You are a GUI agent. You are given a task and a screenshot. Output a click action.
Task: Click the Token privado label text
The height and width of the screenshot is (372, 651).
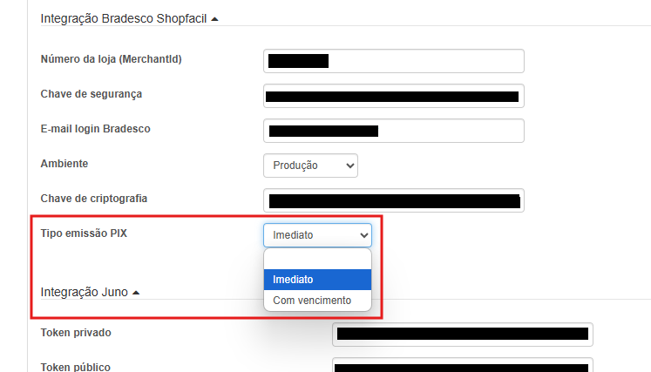76,333
